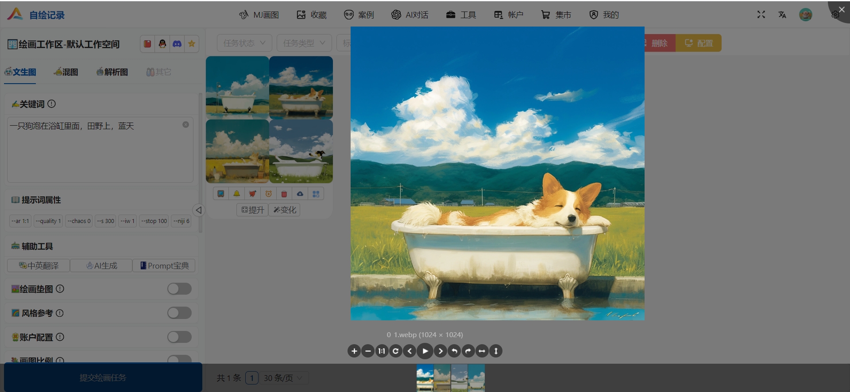This screenshot has width=850, height=392.
Task: Reset image to 1:1 size
Action: [382, 351]
